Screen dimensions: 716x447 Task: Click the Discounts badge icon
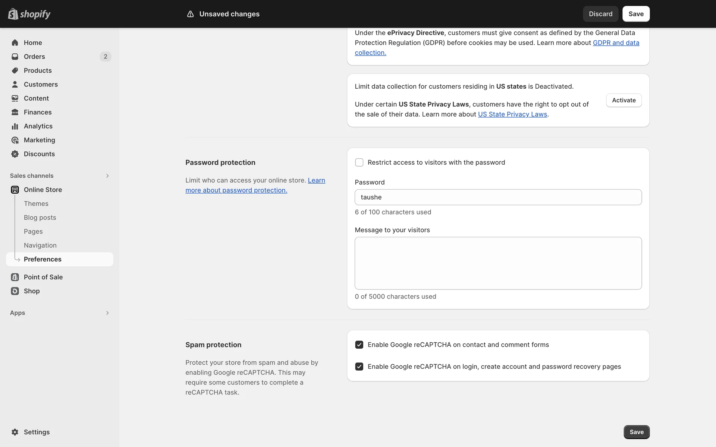pos(15,154)
